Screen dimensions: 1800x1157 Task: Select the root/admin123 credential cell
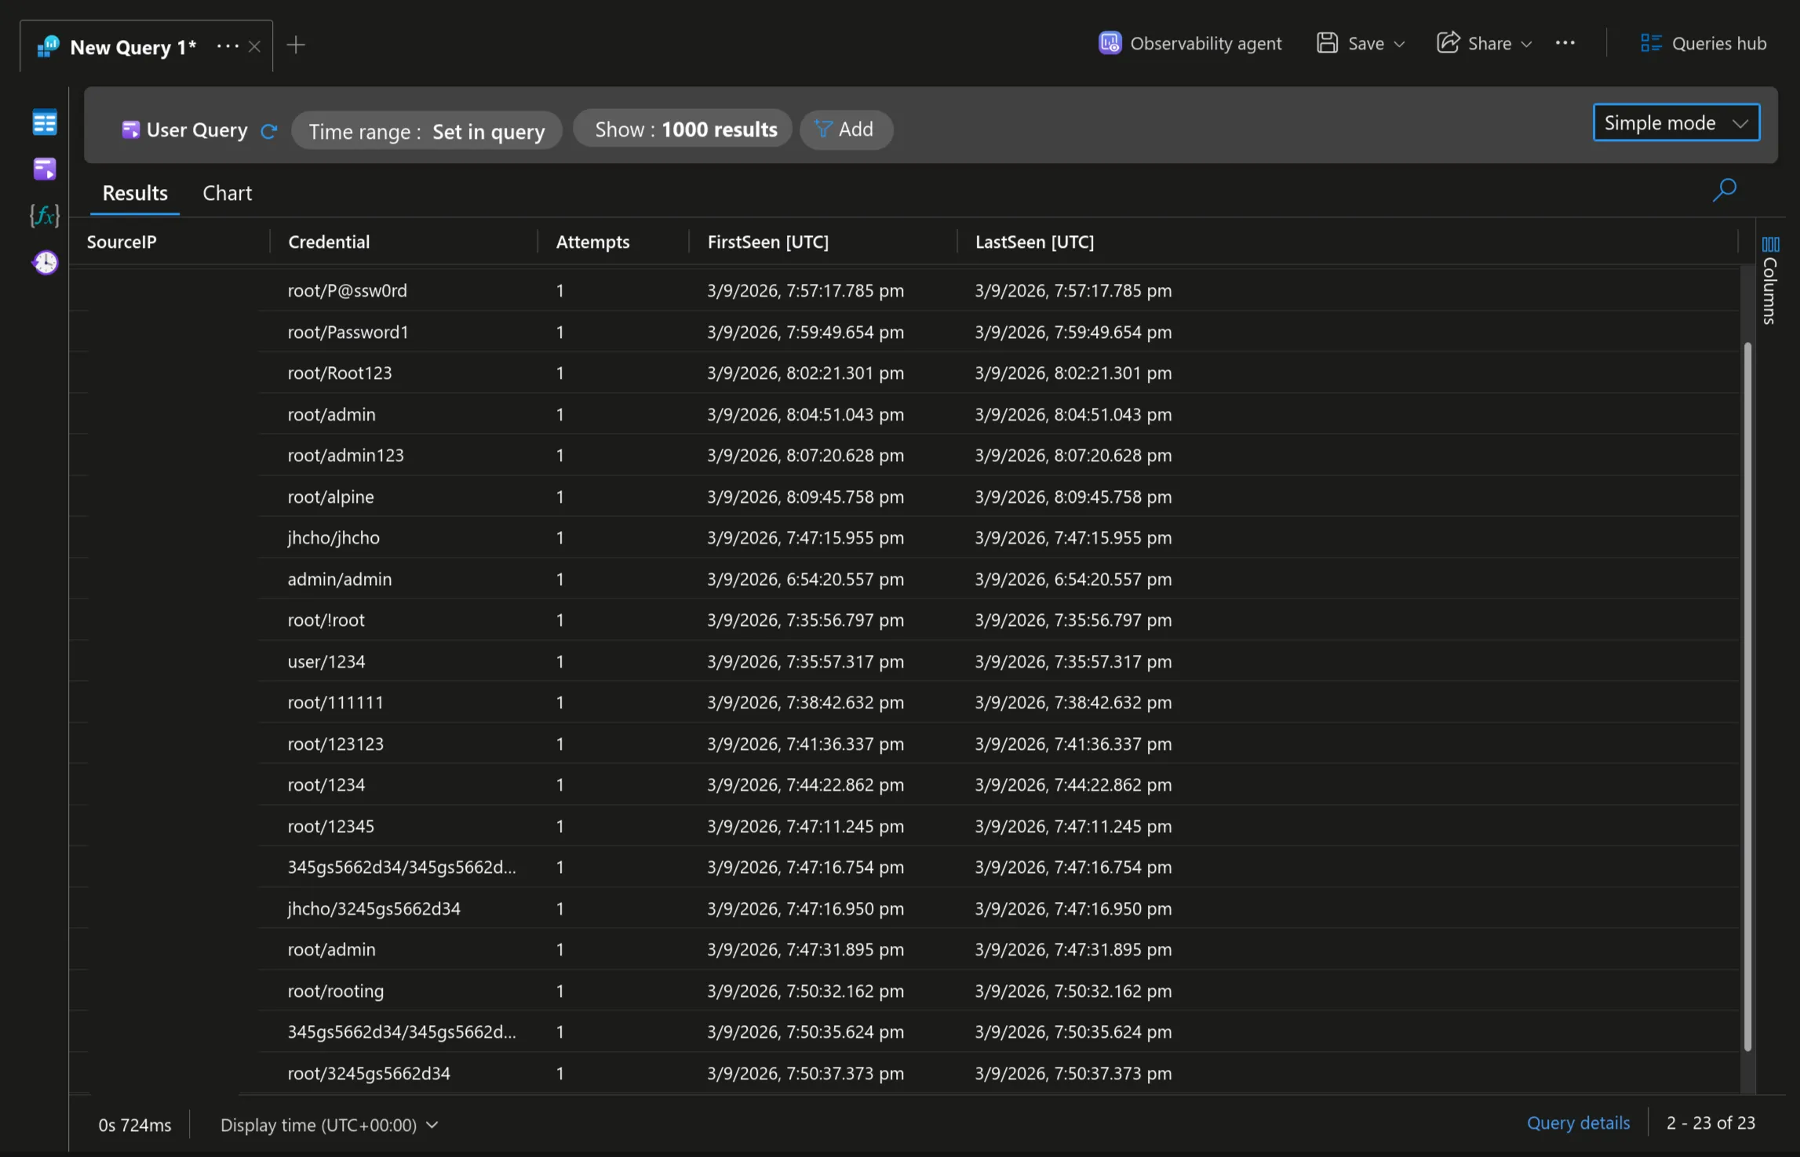tap(345, 455)
